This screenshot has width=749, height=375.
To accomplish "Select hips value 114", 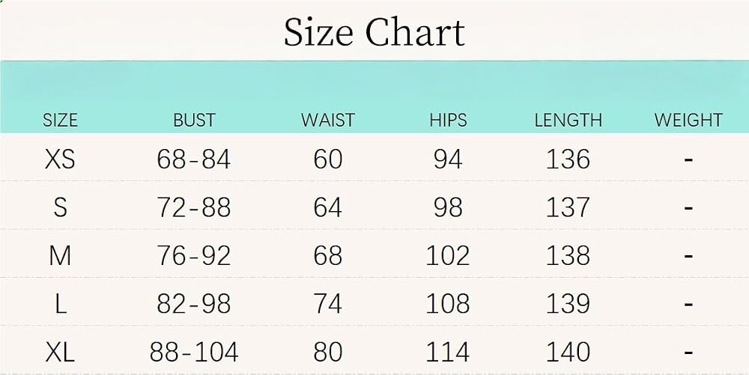I will click(x=448, y=353).
